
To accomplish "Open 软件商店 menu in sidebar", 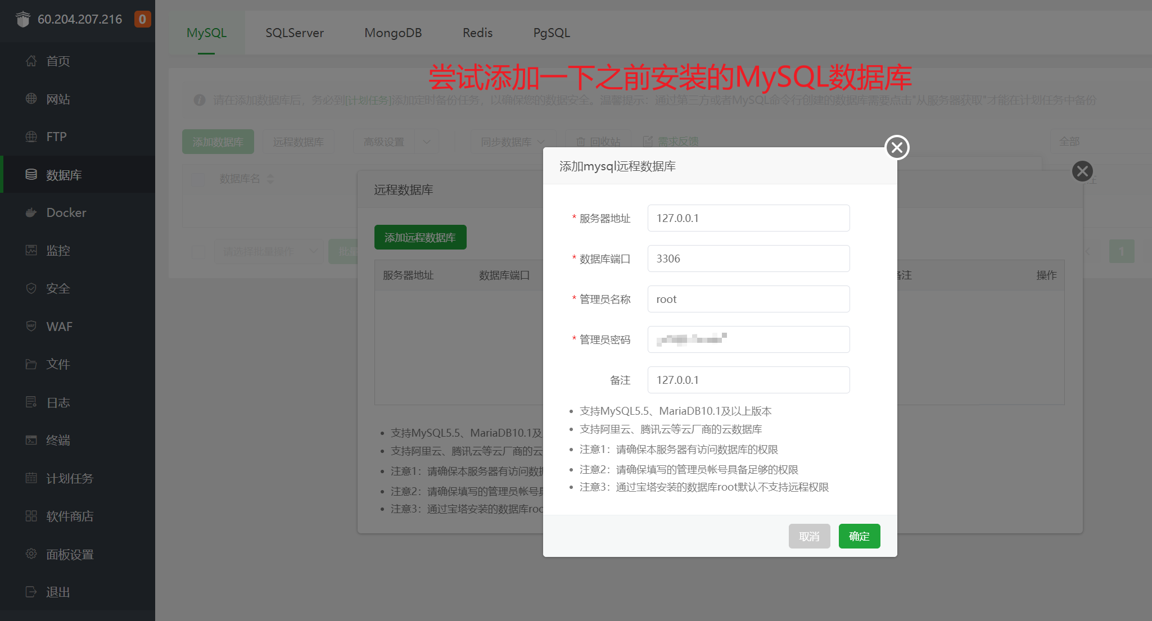I will point(78,516).
